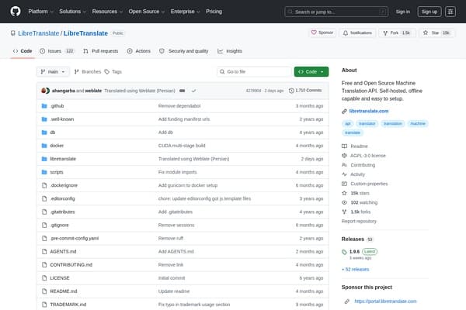Screen dimensions: 466x310
Task: Open the Actions tab
Action: [139, 51]
